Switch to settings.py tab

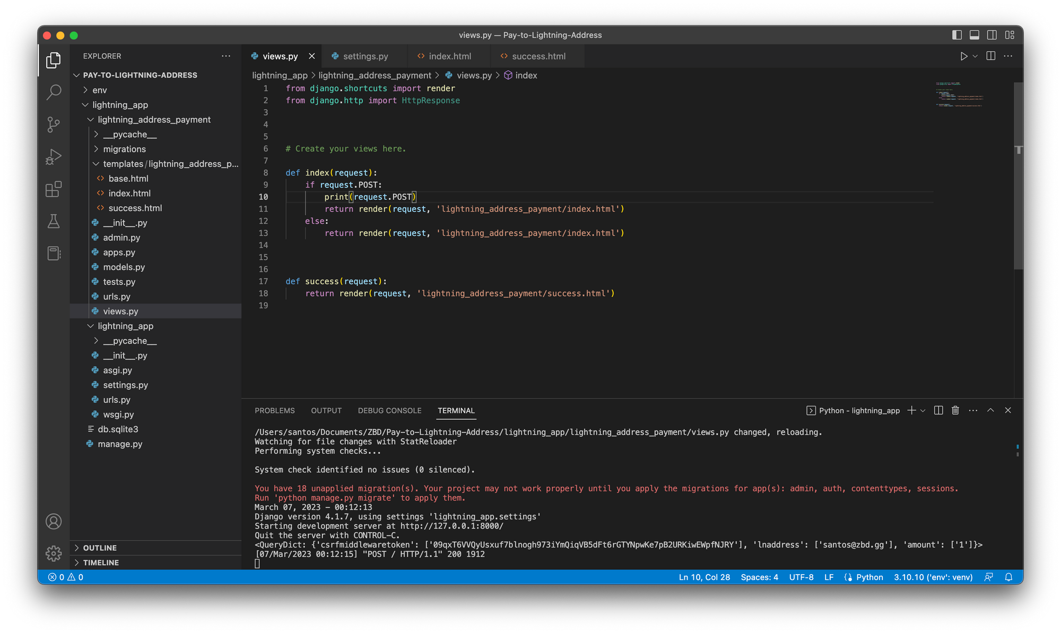pos(366,56)
